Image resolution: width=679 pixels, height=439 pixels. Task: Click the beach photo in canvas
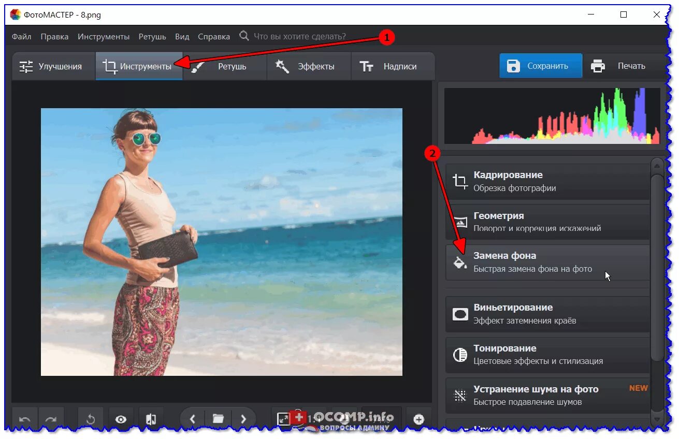[x=222, y=242]
